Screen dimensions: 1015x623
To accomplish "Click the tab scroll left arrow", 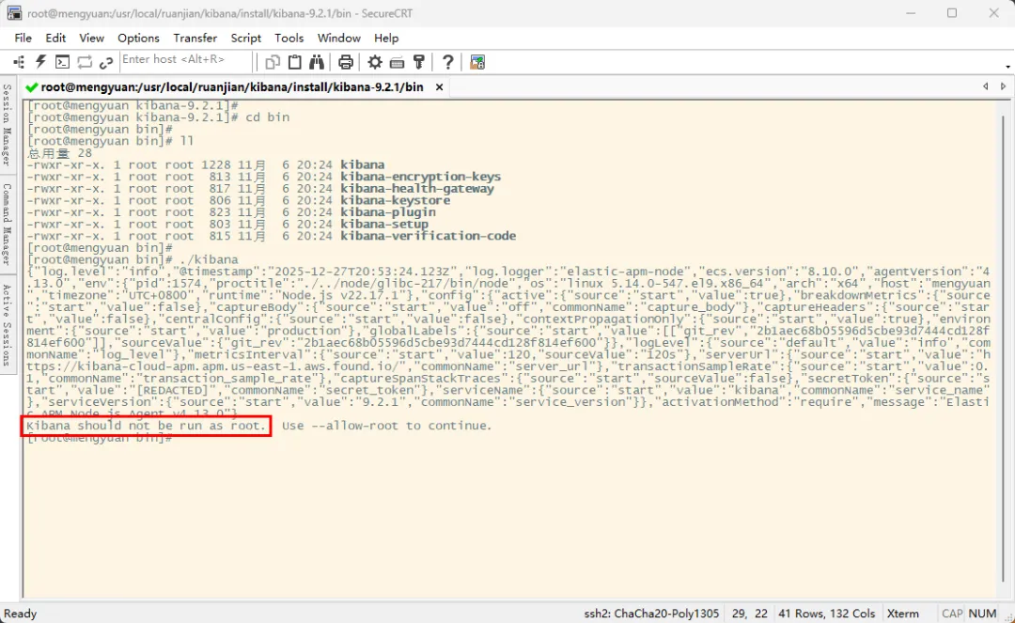I will coord(985,86).
